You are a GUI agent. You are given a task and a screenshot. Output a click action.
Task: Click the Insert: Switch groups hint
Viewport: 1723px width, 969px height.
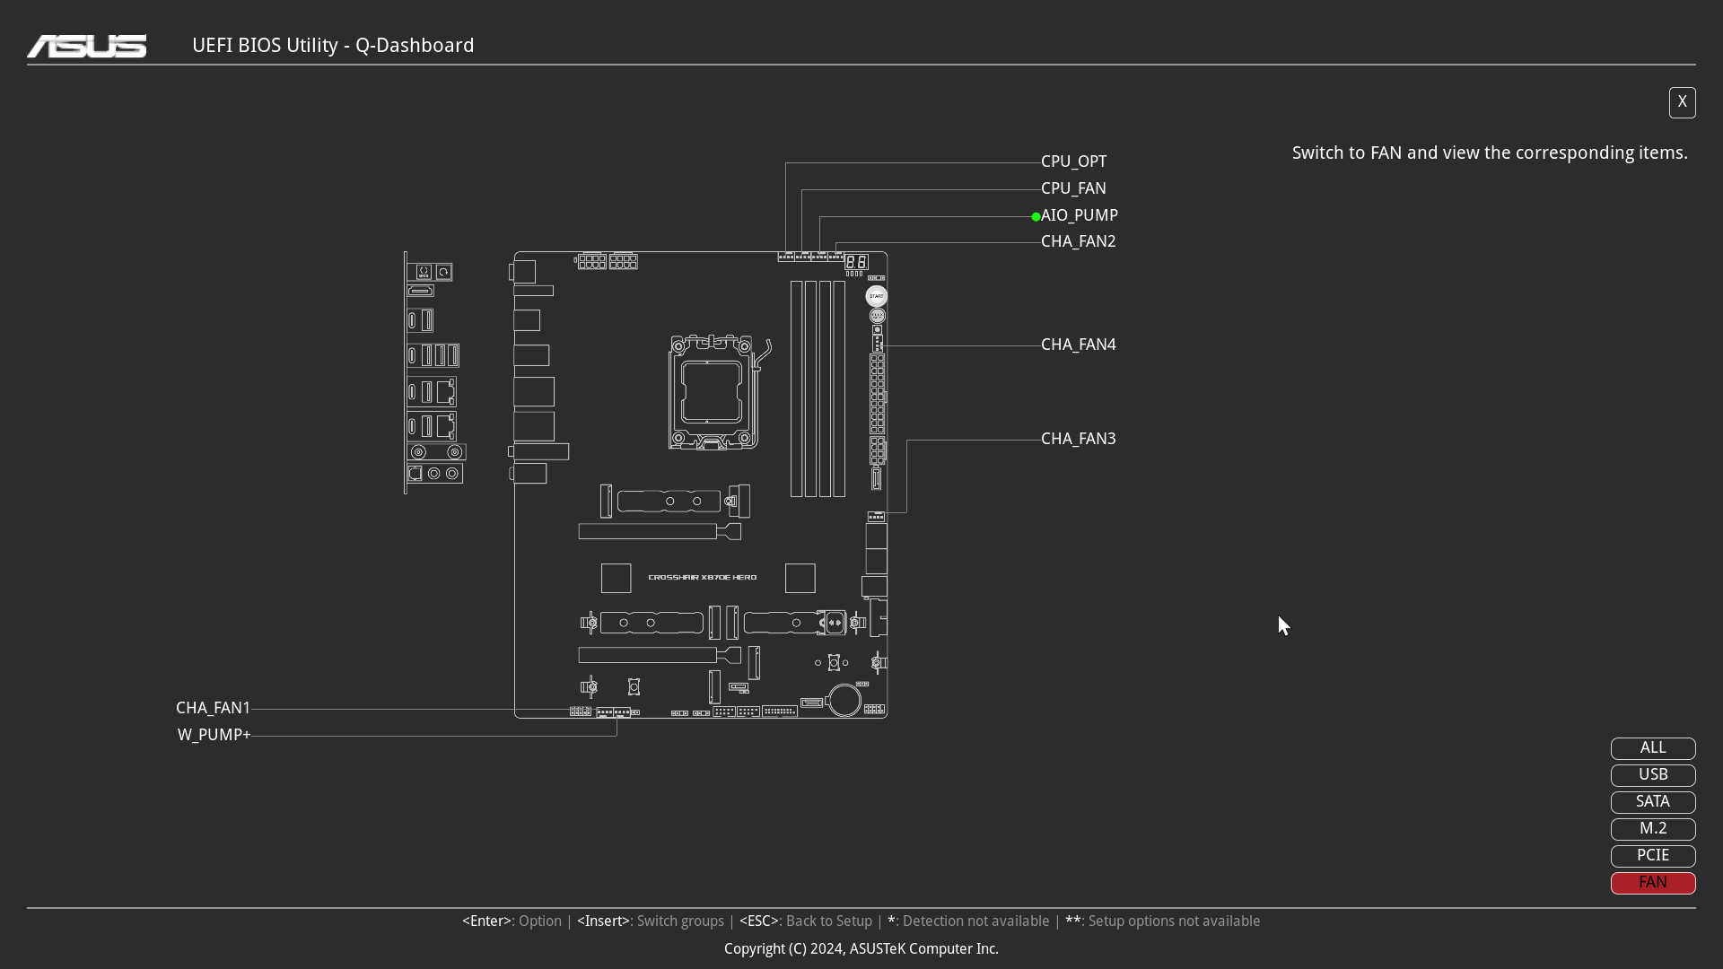[651, 921]
